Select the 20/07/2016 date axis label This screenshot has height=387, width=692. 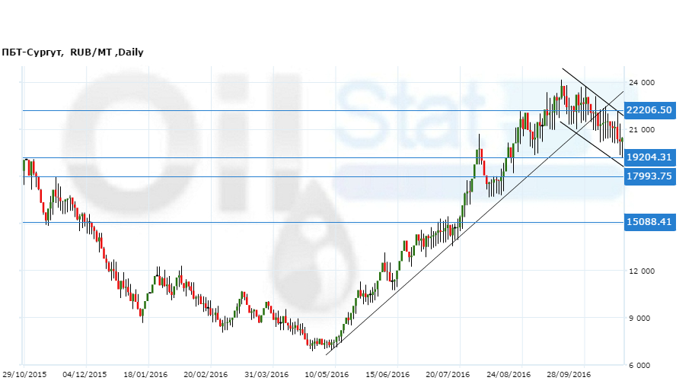point(448,374)
